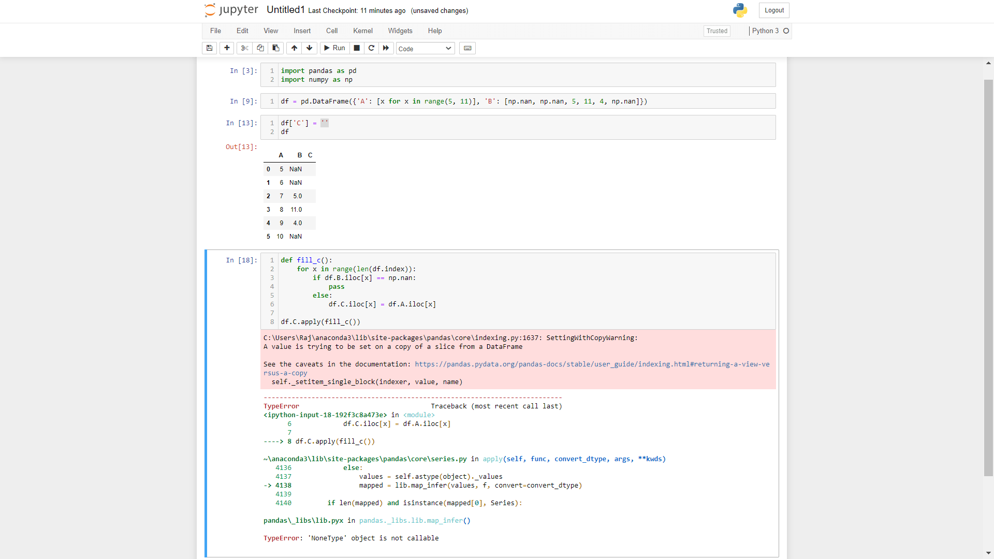Click the Run button
994x559 pixels.
tap(334, 48)
